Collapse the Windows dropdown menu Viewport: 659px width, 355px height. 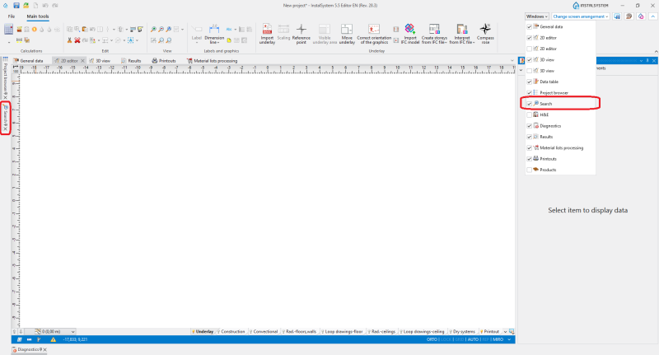click(x=537, y=16)
